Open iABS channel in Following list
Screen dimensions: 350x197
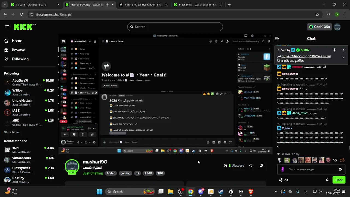[29, 112]
